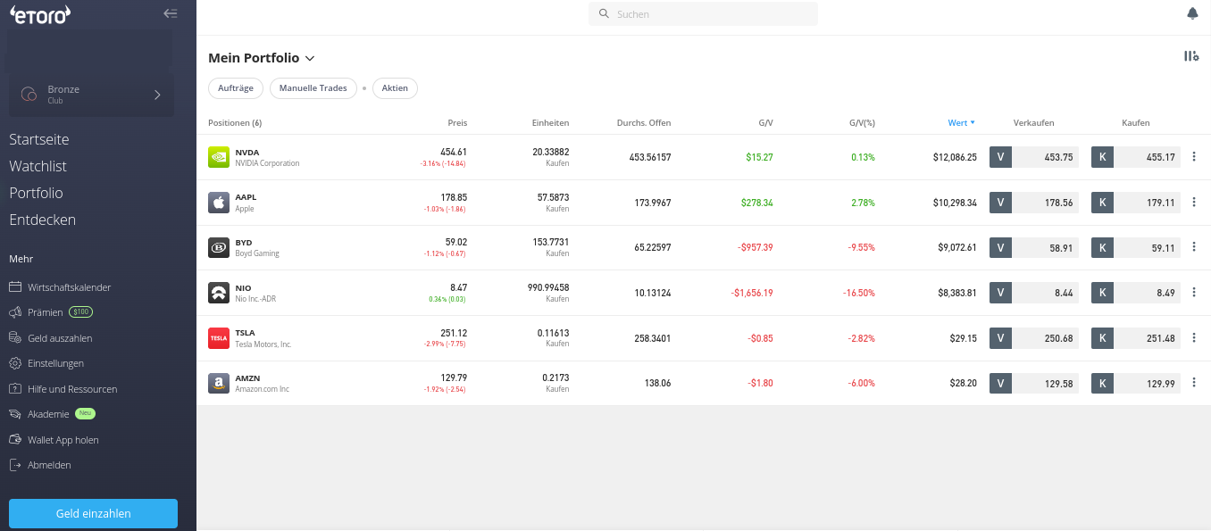Image resolution: width=1211 pixels, height=531 pixels.
Task: Buy AAPL with K button 179.11
Action: point(1136,203)
